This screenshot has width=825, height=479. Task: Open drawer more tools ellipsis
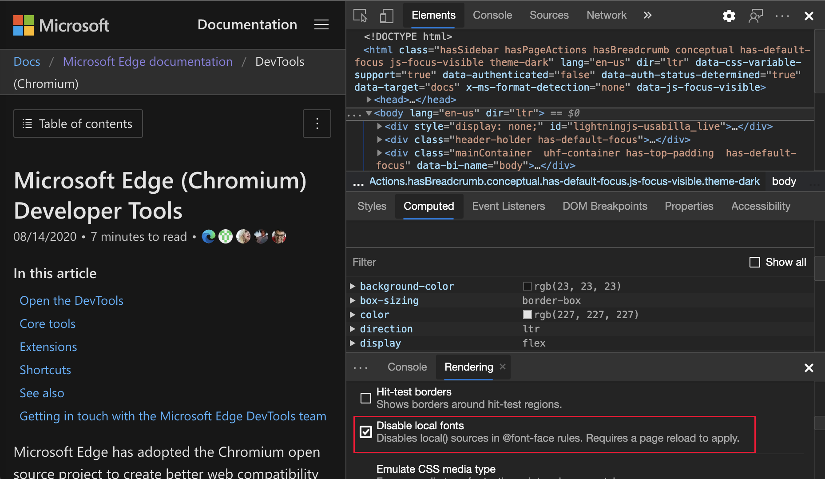point(361,367)
